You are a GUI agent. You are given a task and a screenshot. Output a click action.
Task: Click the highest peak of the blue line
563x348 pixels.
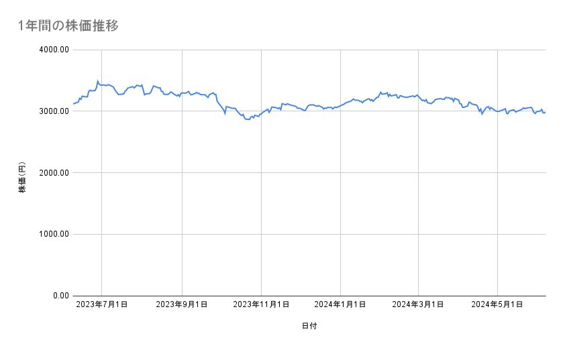click(x=98, y=80)
